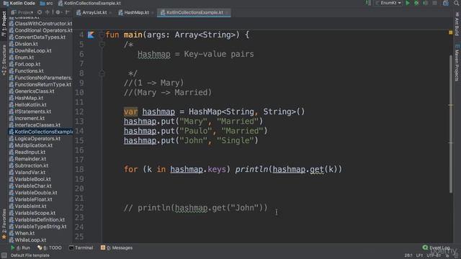Toggle the 2: Favorites tool window
Viewport: 461px width, 259px height.
[4, 224]
